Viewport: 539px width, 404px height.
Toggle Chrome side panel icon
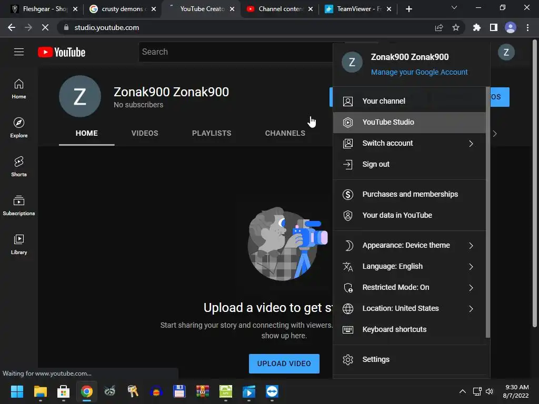493,27
